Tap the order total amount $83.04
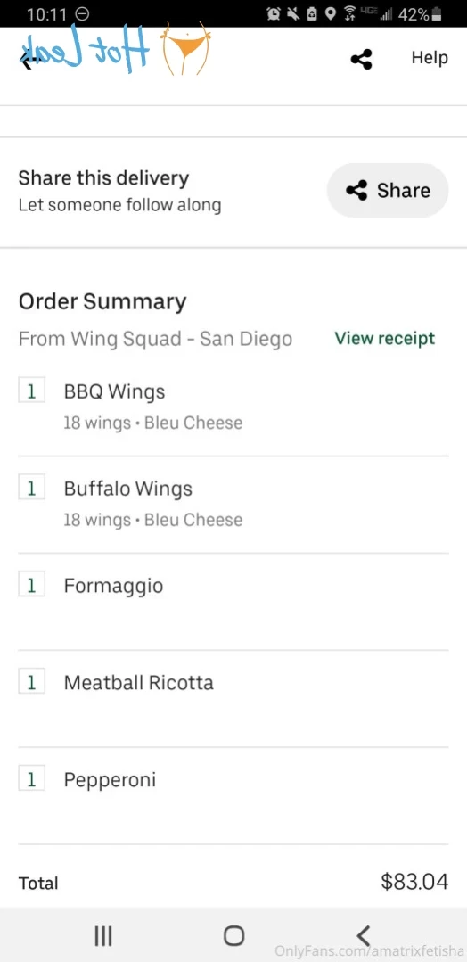 pyautogui.click(x=414, y=882)
